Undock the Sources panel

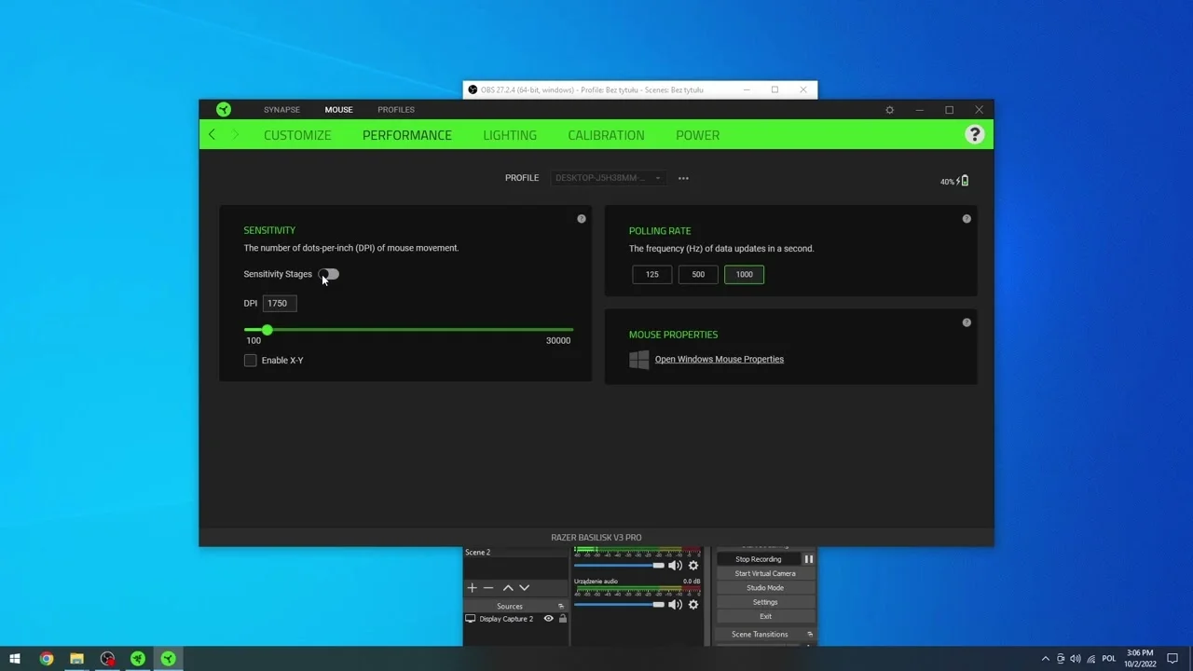coord(561,606)
